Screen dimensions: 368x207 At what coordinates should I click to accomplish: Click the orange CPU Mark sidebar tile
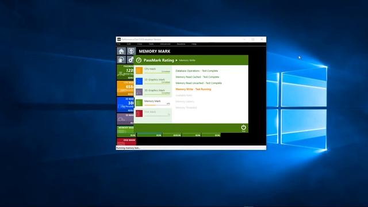pyautogui.click(x=125, y=88)
